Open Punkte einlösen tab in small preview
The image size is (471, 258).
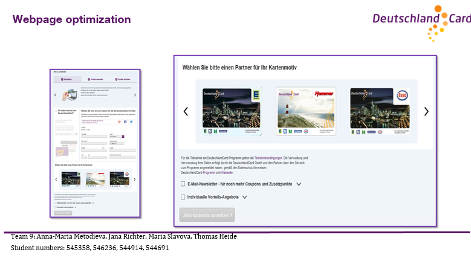(x=123, y=79)
